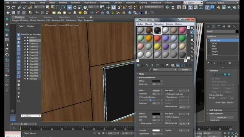This screenshot has height=137, width=244.
Task: Open the Graph Editors menu
Action: [x=90, y=3]
